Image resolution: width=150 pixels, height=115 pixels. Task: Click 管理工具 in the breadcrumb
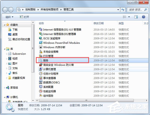tap(68, 10)
